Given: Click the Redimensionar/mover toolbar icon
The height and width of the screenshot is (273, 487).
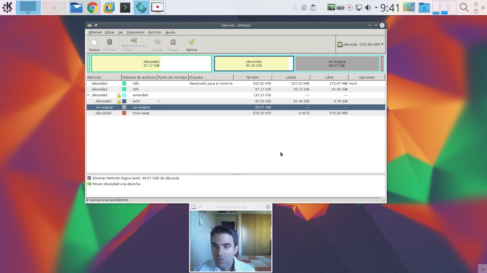Looking at the screenshot, I should (x=134, y=41).
